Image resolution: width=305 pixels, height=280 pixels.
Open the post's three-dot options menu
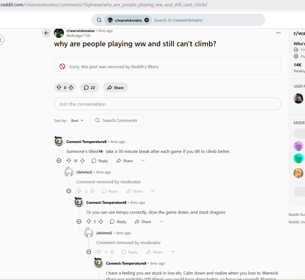click(x=278, y=33)
